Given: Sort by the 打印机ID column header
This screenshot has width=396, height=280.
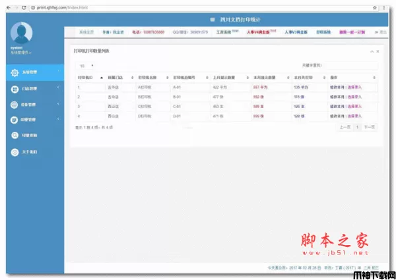Looking at the screenshot, I should click(90, 78).
